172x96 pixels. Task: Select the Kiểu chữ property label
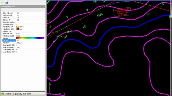tap(6, 43)
